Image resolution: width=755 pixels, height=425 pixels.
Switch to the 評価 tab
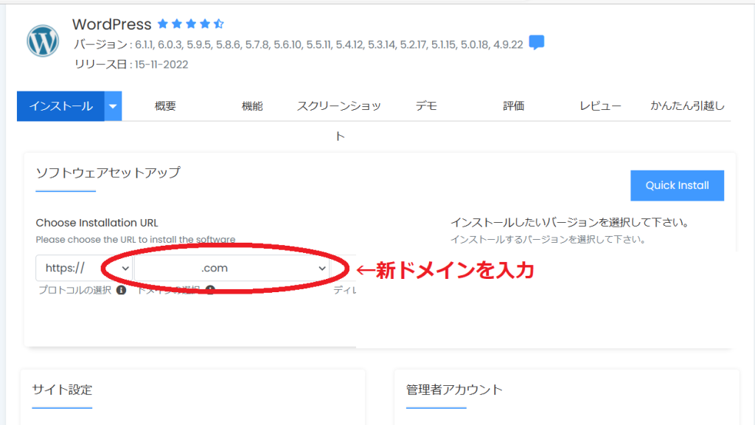click(x=513, y=106)
